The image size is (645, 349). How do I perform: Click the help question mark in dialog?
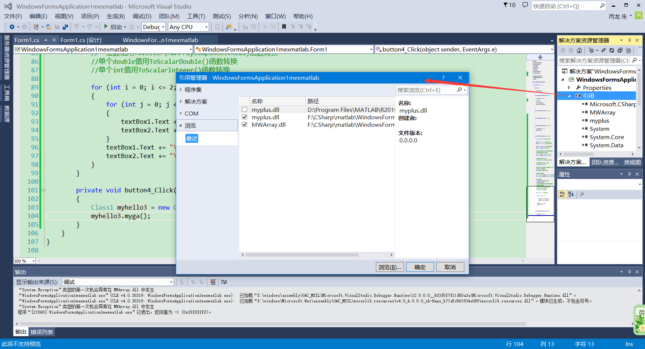(443, 78)
